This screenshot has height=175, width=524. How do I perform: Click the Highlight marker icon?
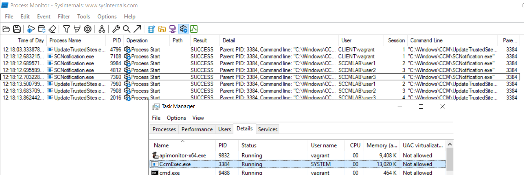pyautogui.click(x=77, y=29)
